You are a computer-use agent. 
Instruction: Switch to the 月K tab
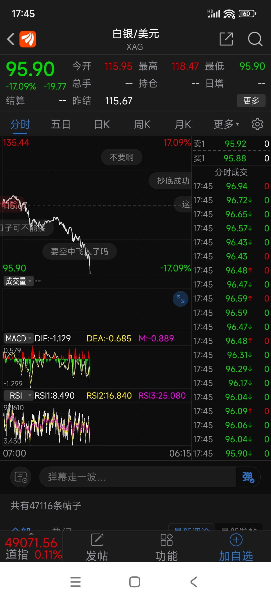point(183,124)
